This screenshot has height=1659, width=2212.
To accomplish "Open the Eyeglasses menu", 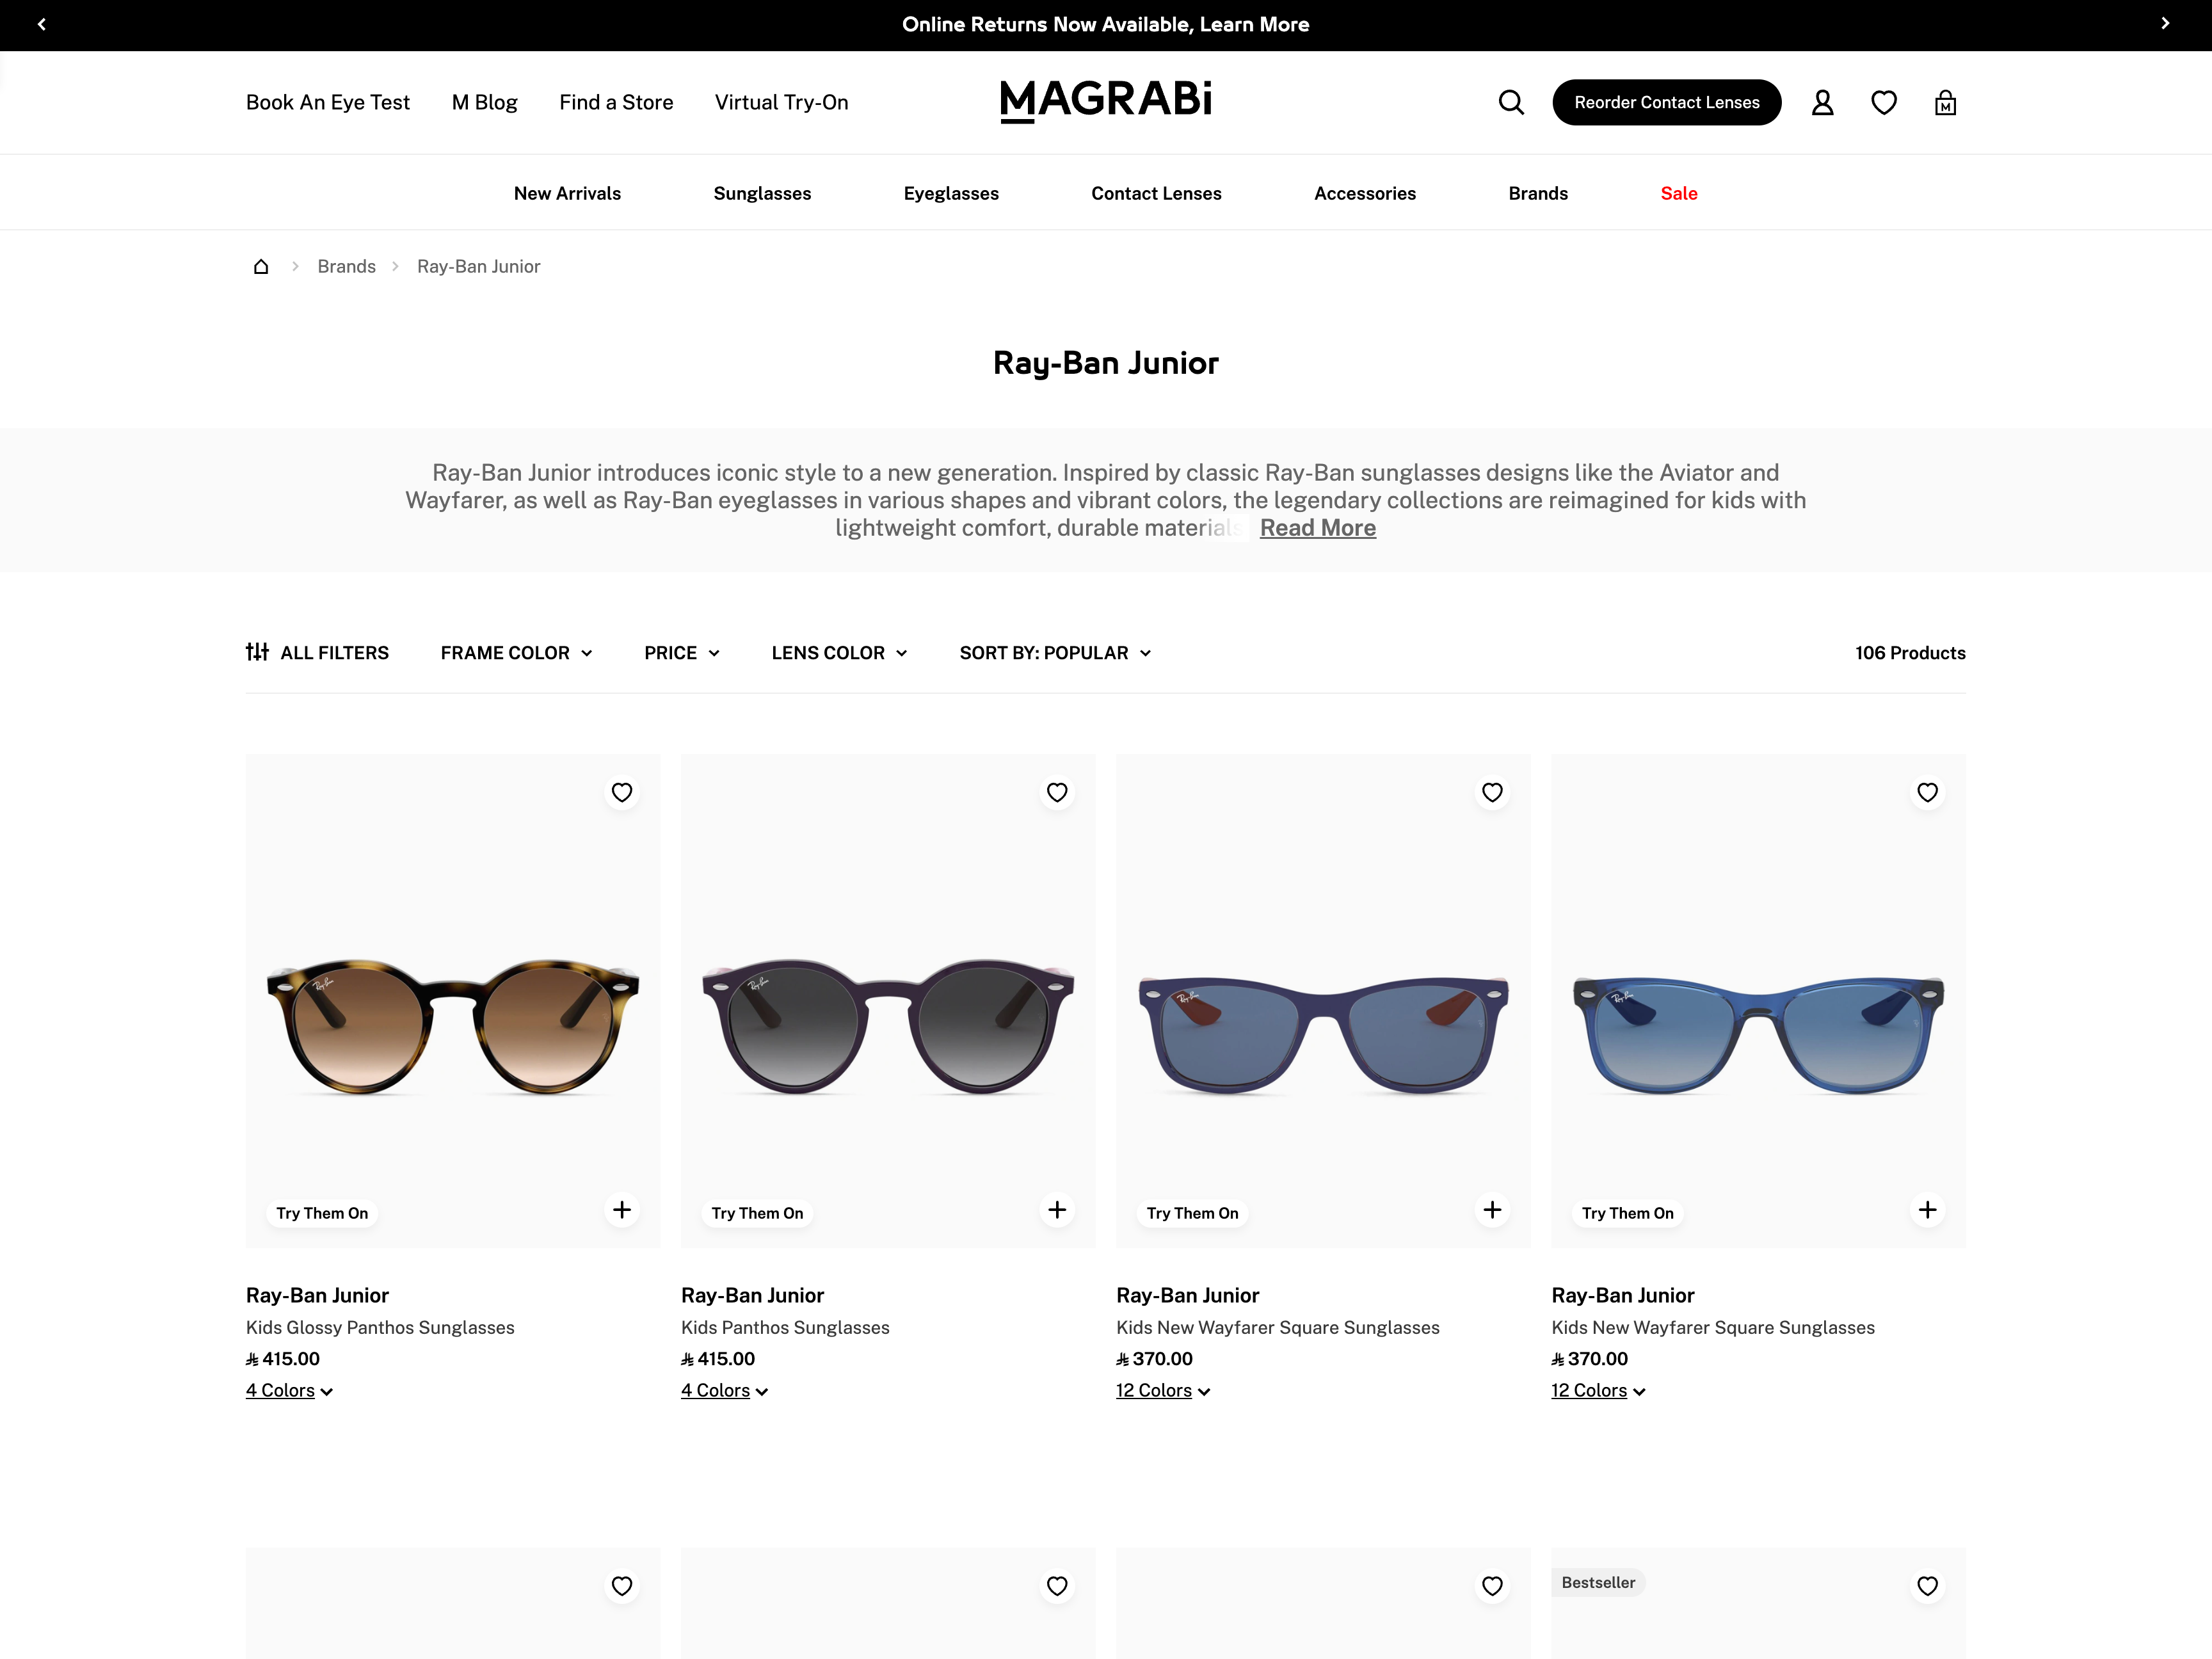I will 951,193.
